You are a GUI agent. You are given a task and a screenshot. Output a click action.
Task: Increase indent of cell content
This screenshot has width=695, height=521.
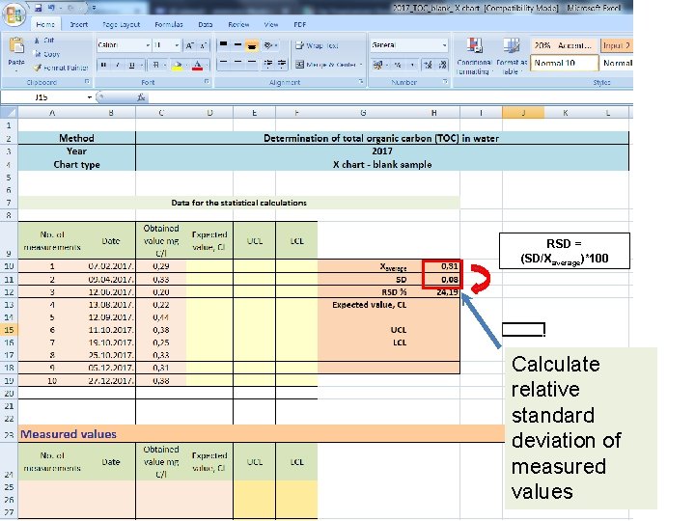pos(282,65)
